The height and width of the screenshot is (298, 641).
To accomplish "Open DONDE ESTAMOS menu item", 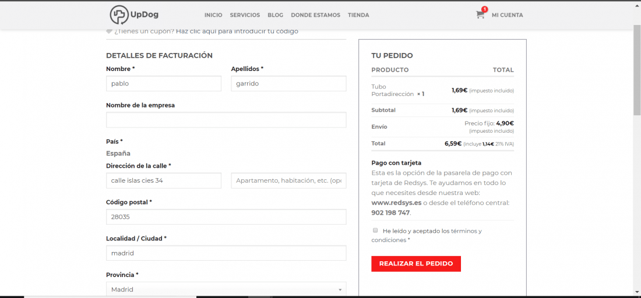I will [x=316, y=15].
